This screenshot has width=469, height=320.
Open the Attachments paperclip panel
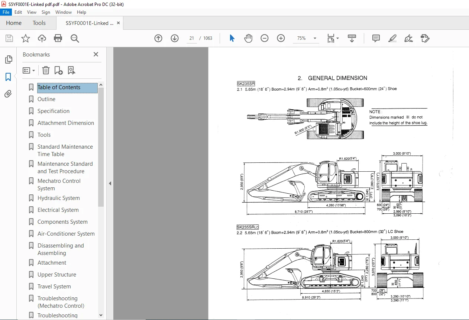(8, 94)
